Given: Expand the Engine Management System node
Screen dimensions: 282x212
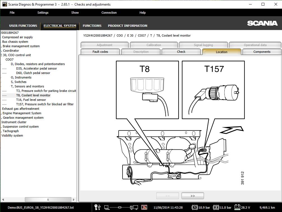Looking at the screenshot, I should (x=22, y=113).
